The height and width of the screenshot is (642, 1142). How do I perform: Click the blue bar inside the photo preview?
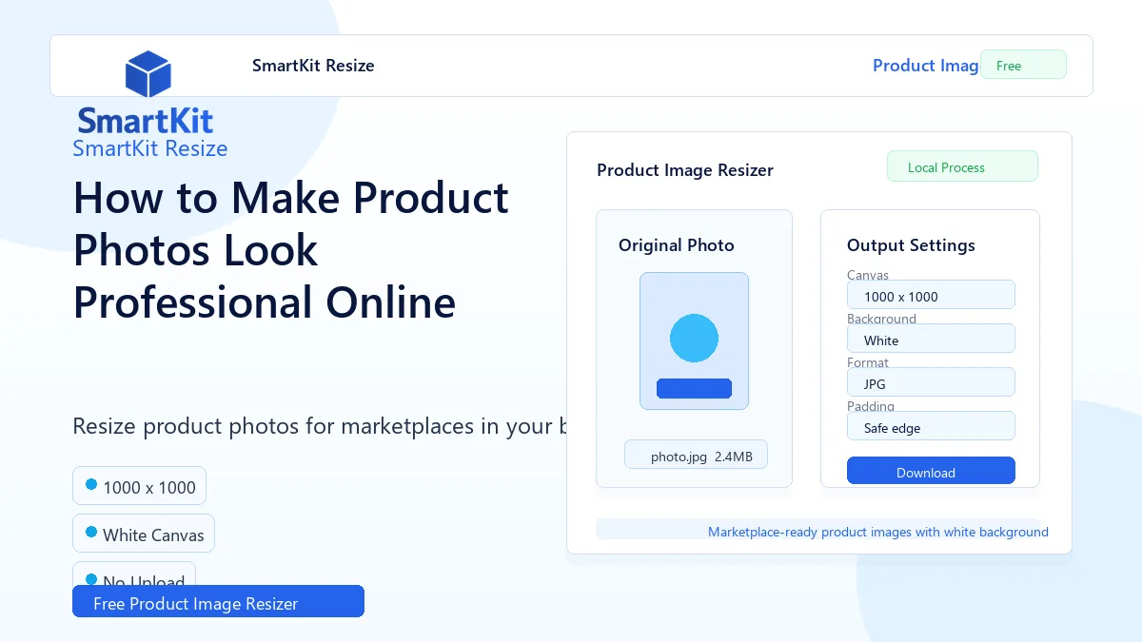pos(694,388)
